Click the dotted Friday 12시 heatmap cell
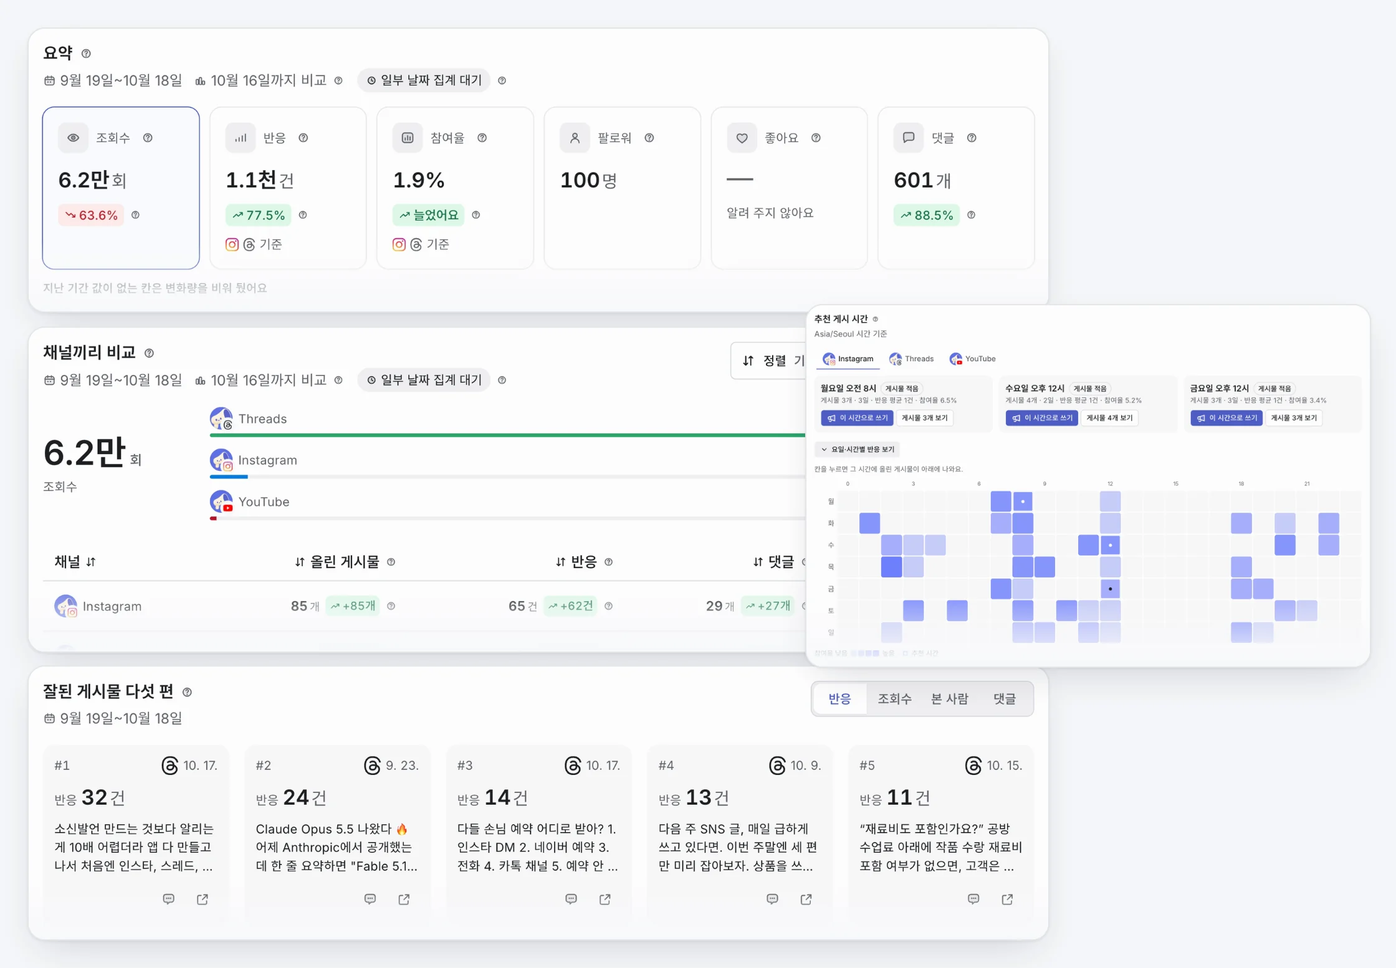 pyautogui.click(x=1110, y=589)
